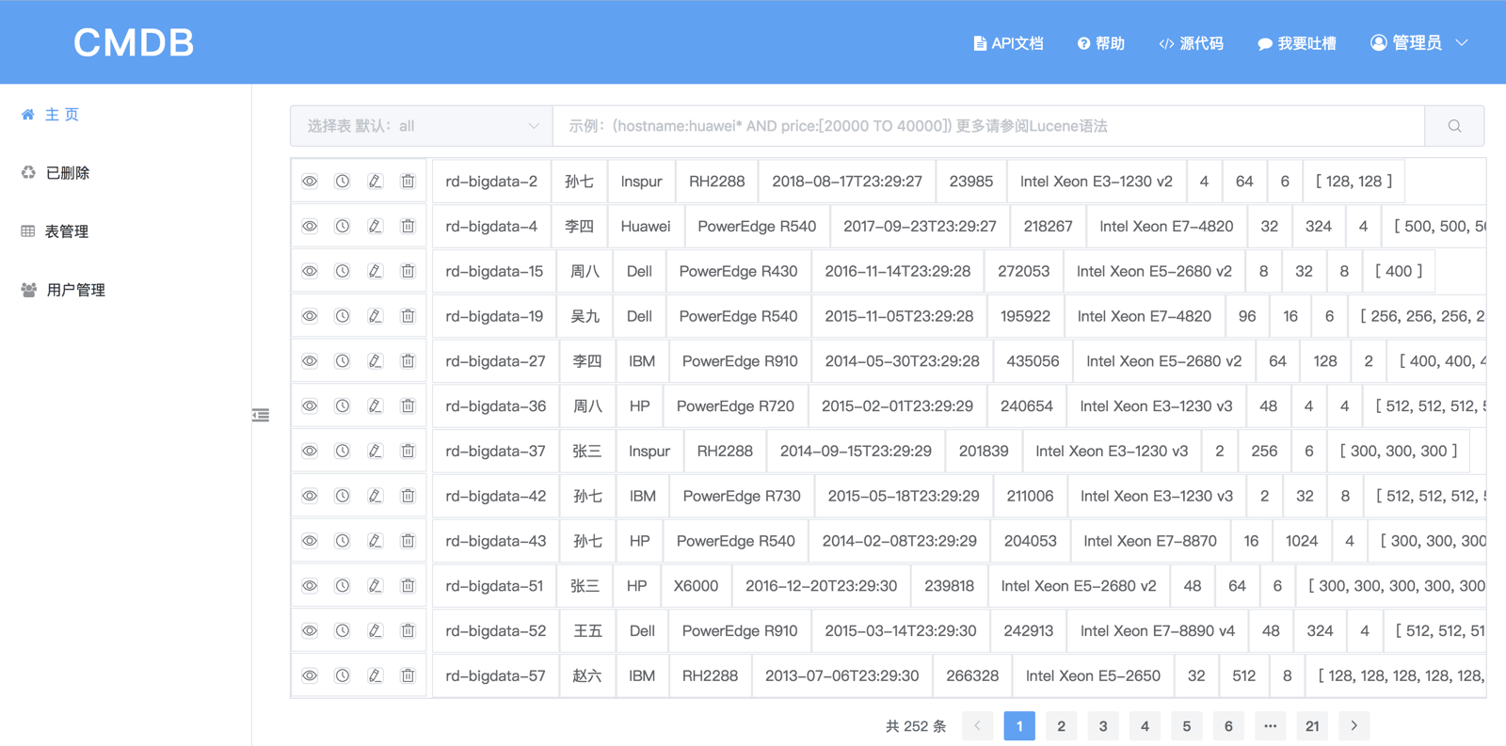Show change history of rd-bigdata-52
Screen dimensions: 1506x746
pyautogui.click(x=343, y=631)
